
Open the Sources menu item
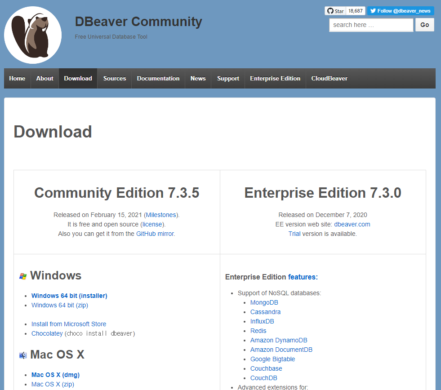tap(115, 79)
